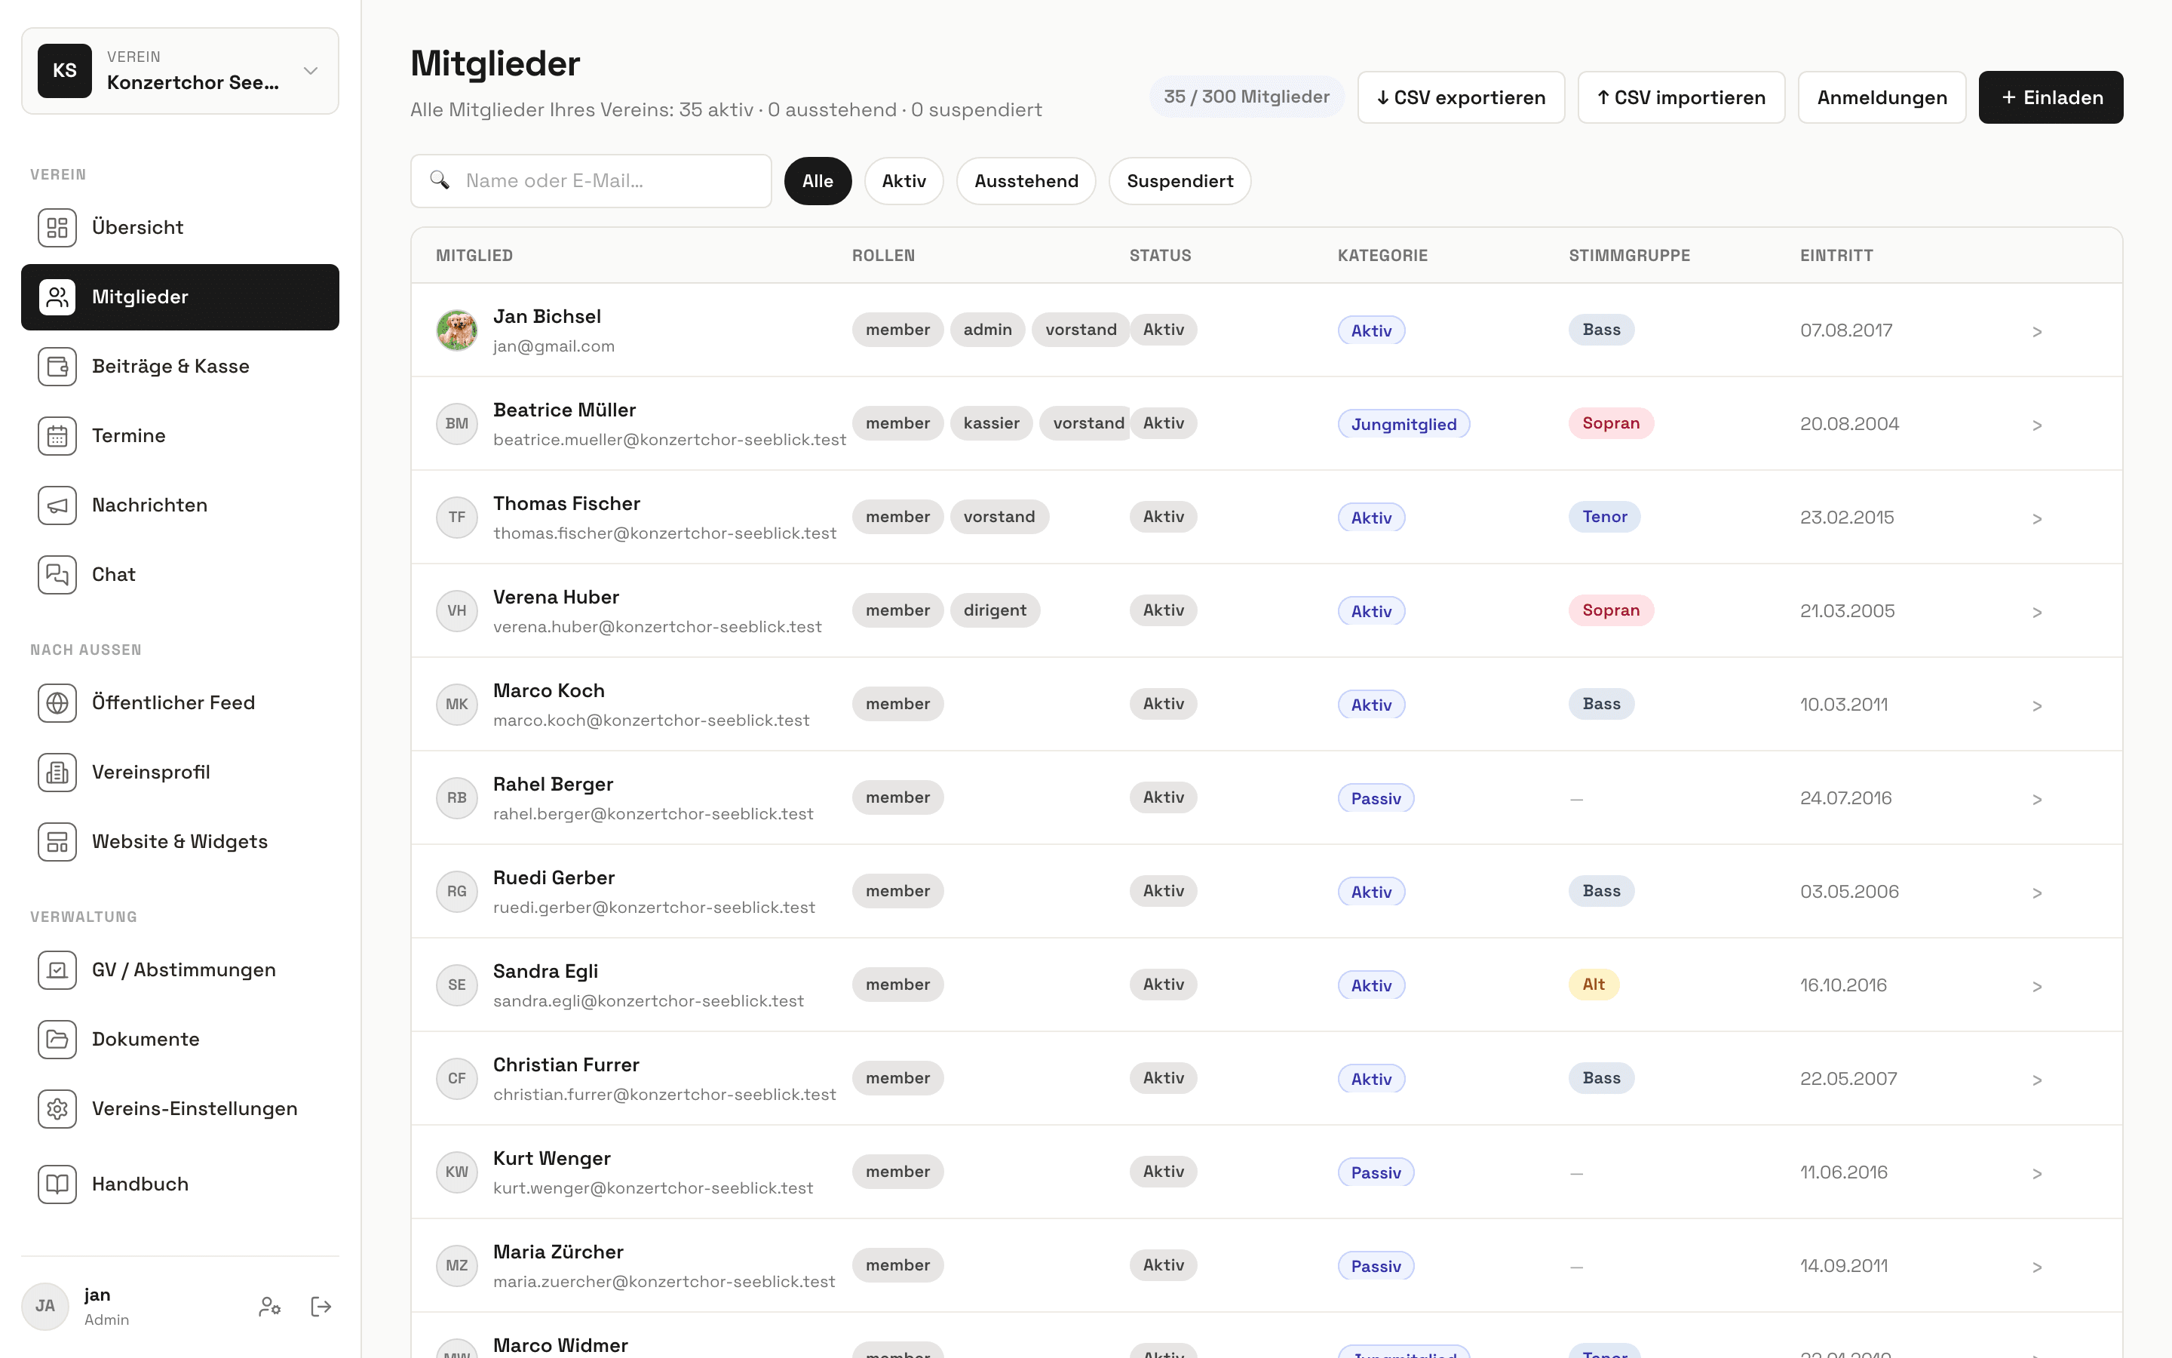Click Jan Bichsel's avatar photo
The height and width of the screenshot is (1358, 2172).
tap(457, 330)
